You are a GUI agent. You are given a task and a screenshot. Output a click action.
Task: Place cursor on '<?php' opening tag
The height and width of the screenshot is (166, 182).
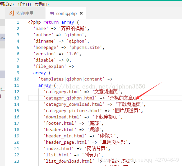35,22
